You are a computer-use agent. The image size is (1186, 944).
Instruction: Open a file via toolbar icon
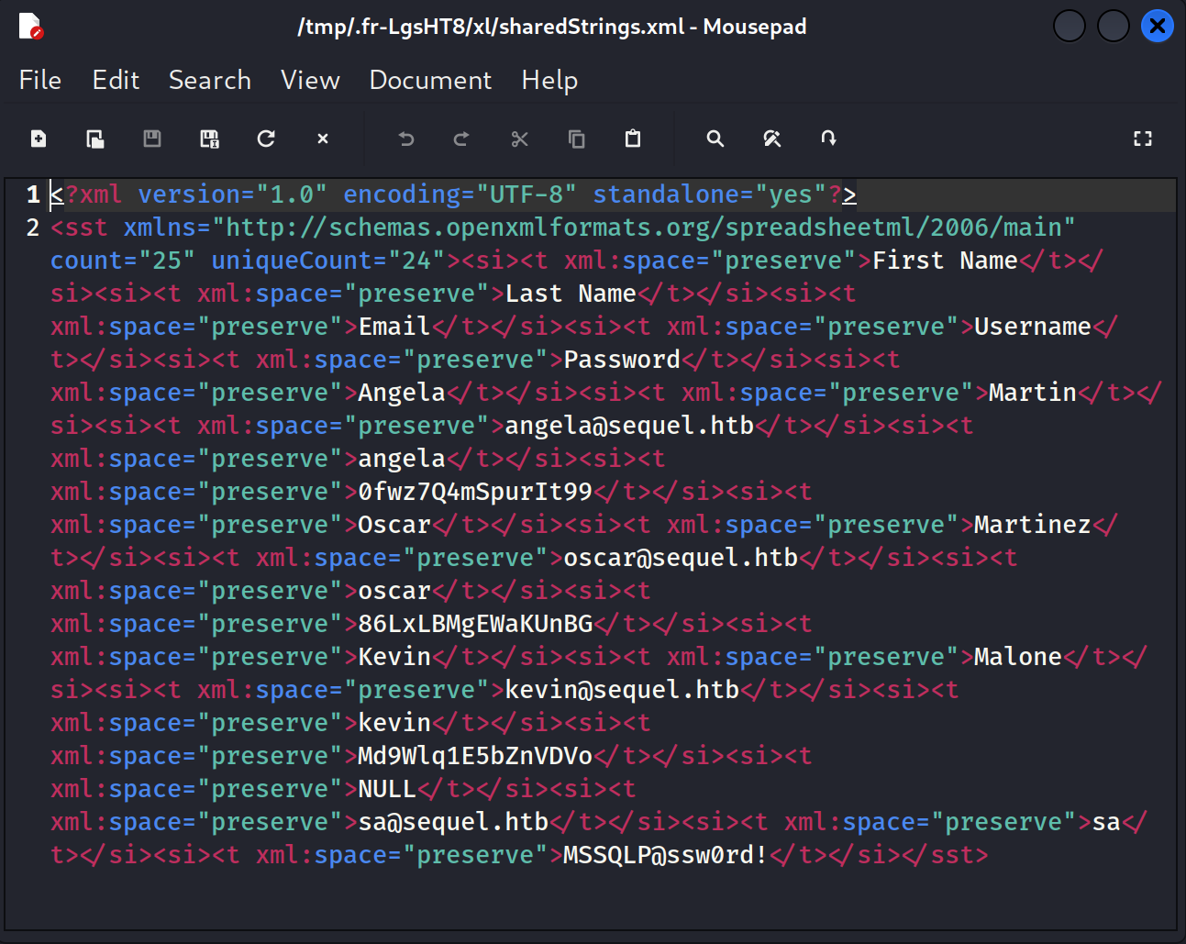(x=95, y=139)
